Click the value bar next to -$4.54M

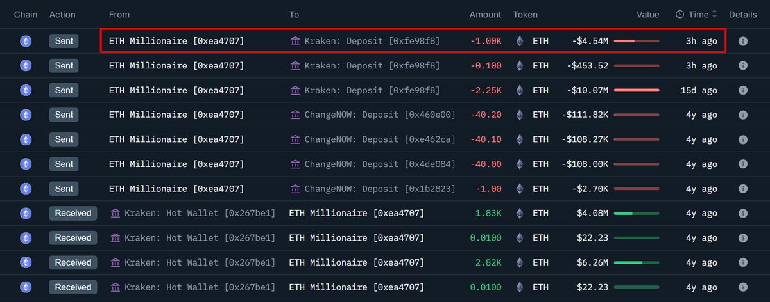click(637, 41)
